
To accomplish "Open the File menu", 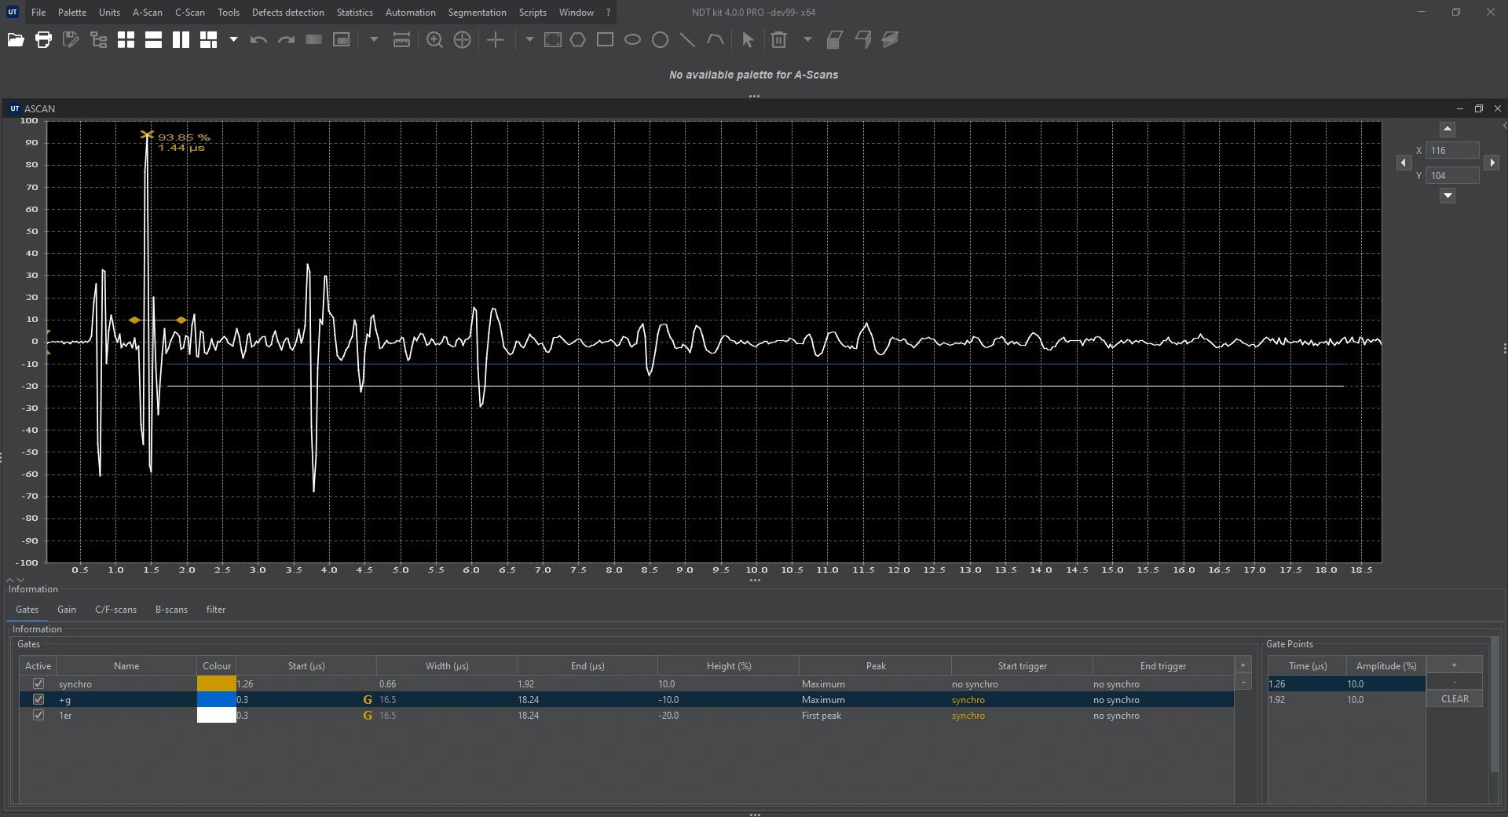I will [x=38, y=13].
